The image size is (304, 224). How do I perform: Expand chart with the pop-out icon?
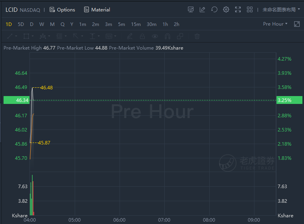(x=297, y=24)
